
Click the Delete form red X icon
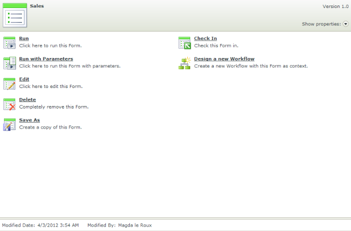click(9, 104)
